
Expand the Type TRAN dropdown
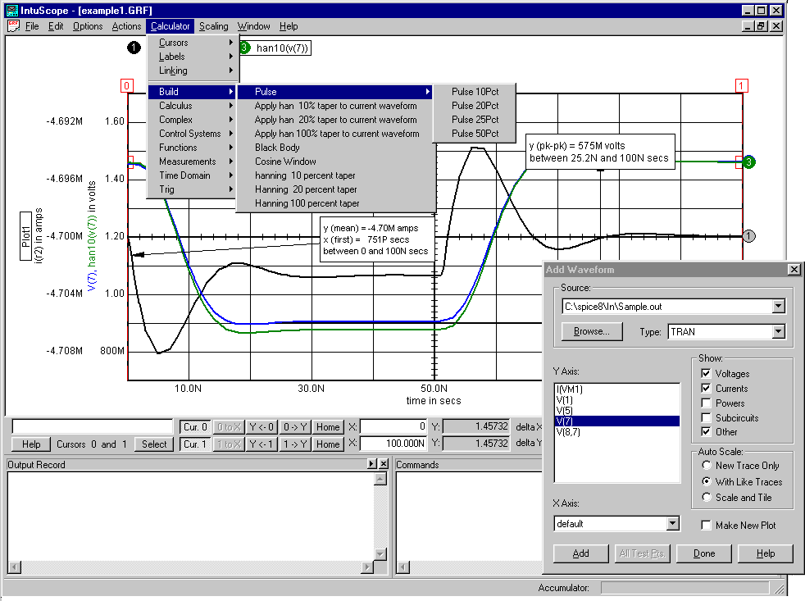tap(778, 332)
